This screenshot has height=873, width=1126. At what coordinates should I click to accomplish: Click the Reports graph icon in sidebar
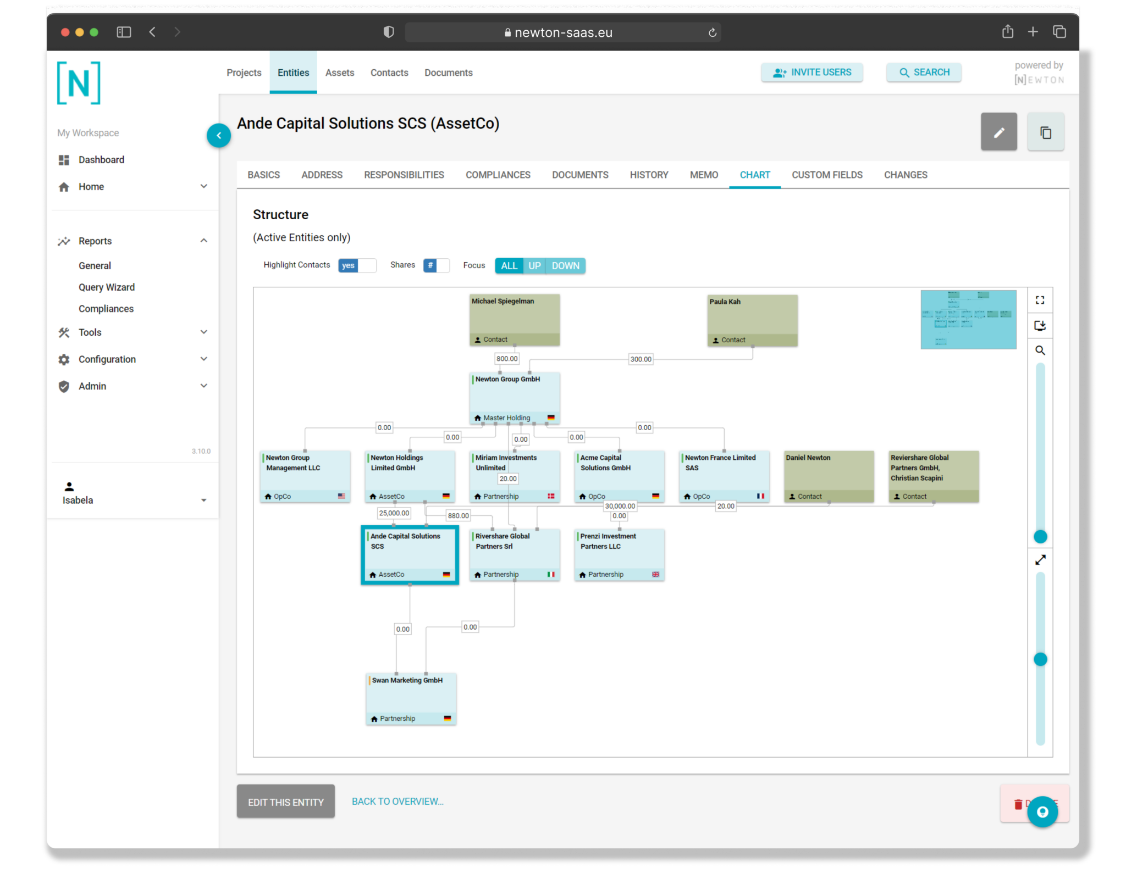[65, 241]
